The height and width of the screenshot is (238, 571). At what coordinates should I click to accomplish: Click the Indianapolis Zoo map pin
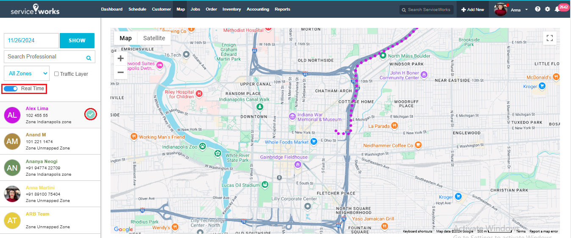(203, 146)
